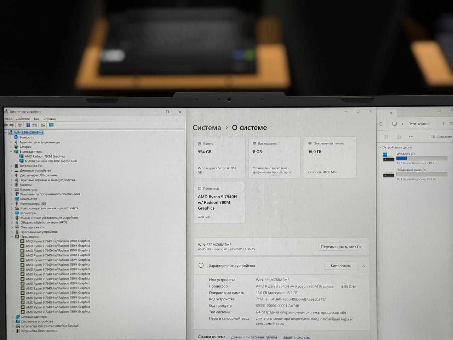The image size is (453, 340).
Task: Collapse the Процессоры node
Action: [12, 237]
